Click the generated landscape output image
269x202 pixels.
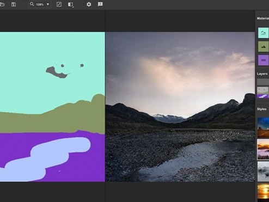[180, 107]
